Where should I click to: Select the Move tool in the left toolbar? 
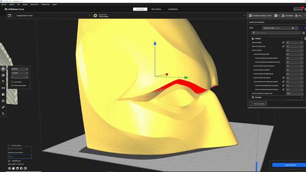3,69
